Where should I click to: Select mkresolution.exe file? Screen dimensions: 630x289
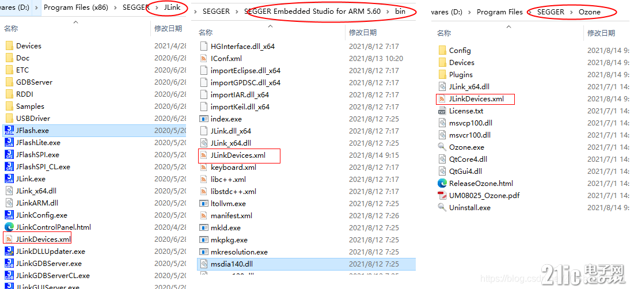pyautogui.click(x=239, y=252)
